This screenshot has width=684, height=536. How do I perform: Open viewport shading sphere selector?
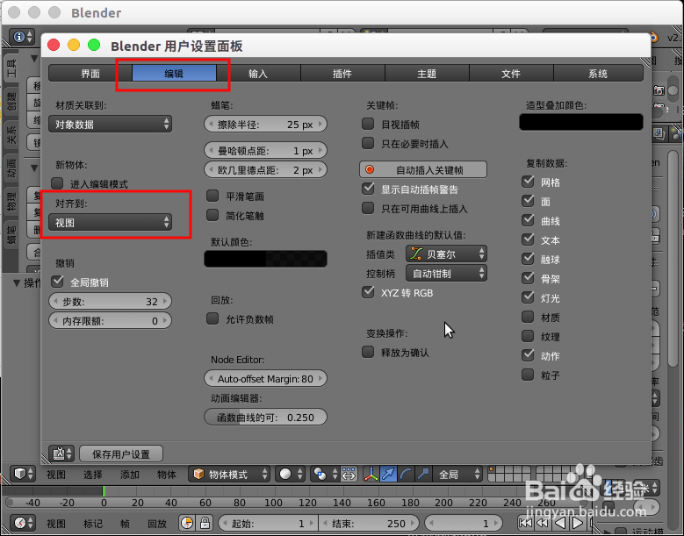(x=290, y=474)
